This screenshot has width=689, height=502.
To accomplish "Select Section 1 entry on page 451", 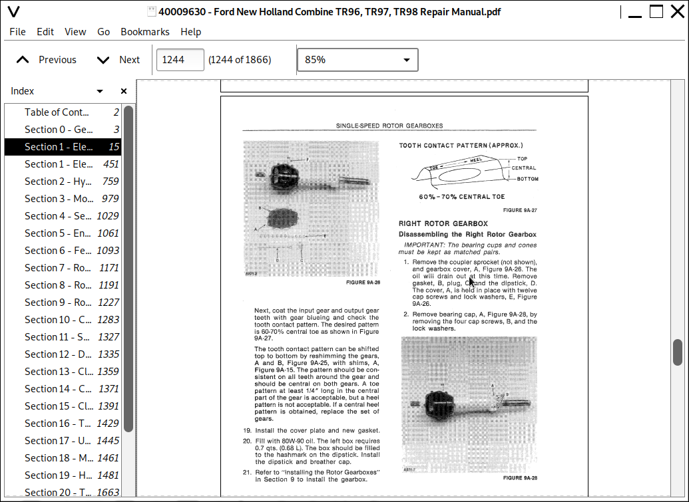I will tap(63, 164).
